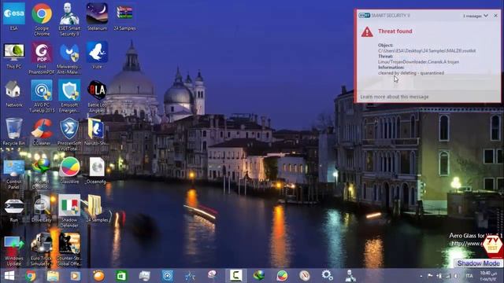Open Vuze desktop shortcut
This screenshot has width=504, height=283.
pyautogui.click(x=97, y=55)
